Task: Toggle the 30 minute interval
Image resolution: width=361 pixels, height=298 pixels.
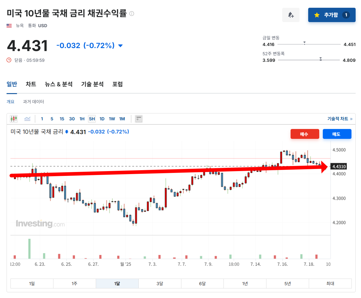Action: pos(72,119)
